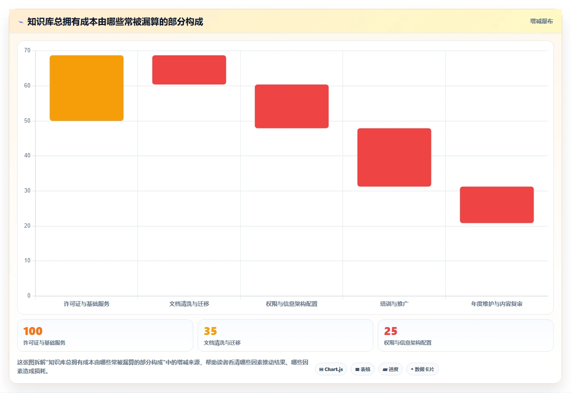Select the Chart.js tag chip
The image size is (571, 393).
tap(331, 369)
